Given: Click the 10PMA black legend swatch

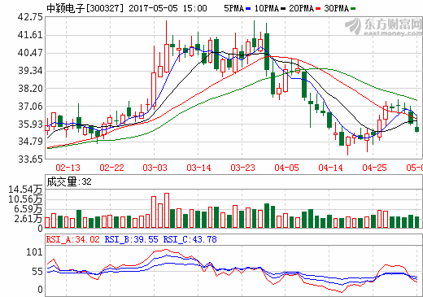Looking at the screenshot, I should click(283, 9).
